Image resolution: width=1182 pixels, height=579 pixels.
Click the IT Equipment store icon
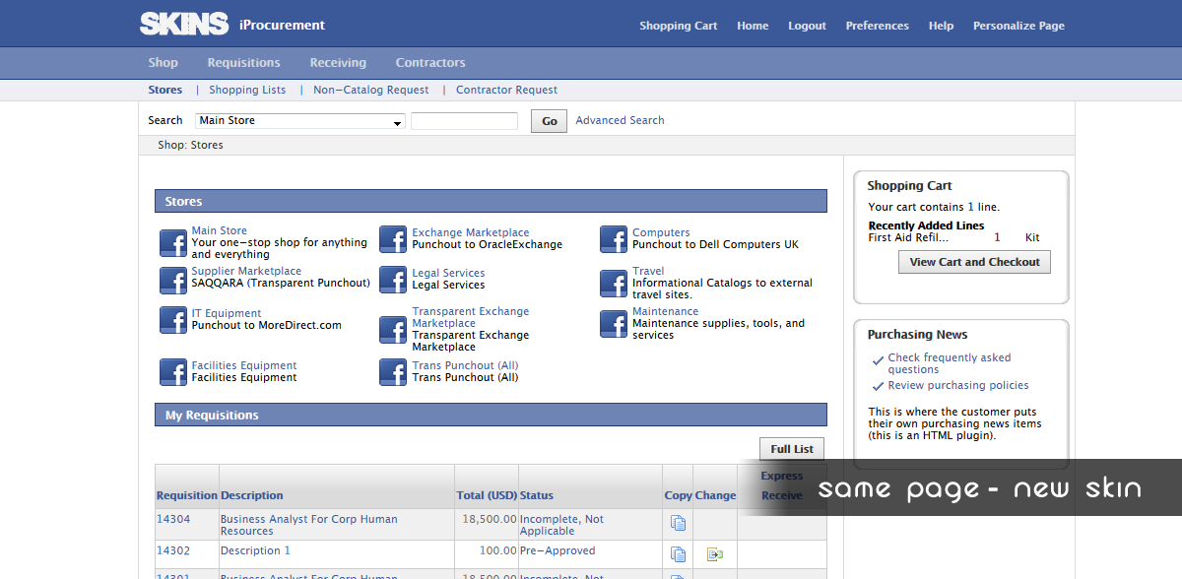(x=173, y=320)
